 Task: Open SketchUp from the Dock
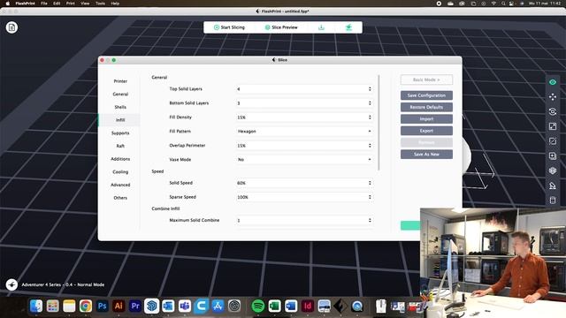[151, 307]
